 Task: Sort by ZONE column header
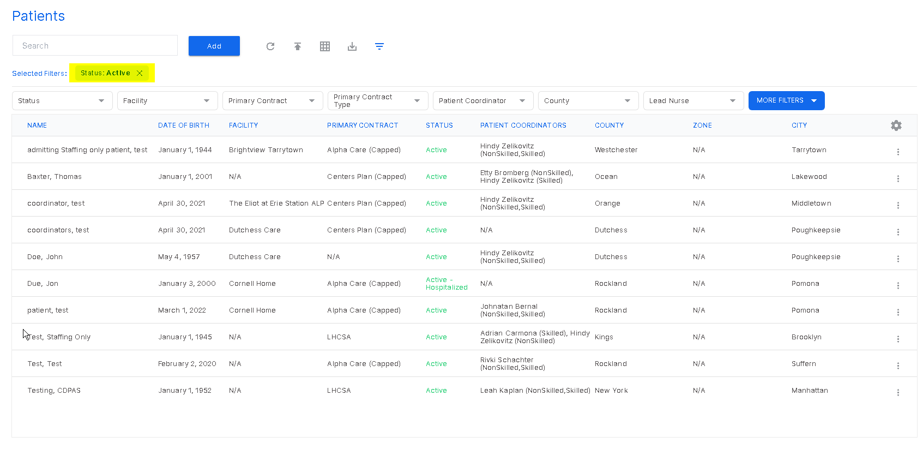tap(702, 125)
